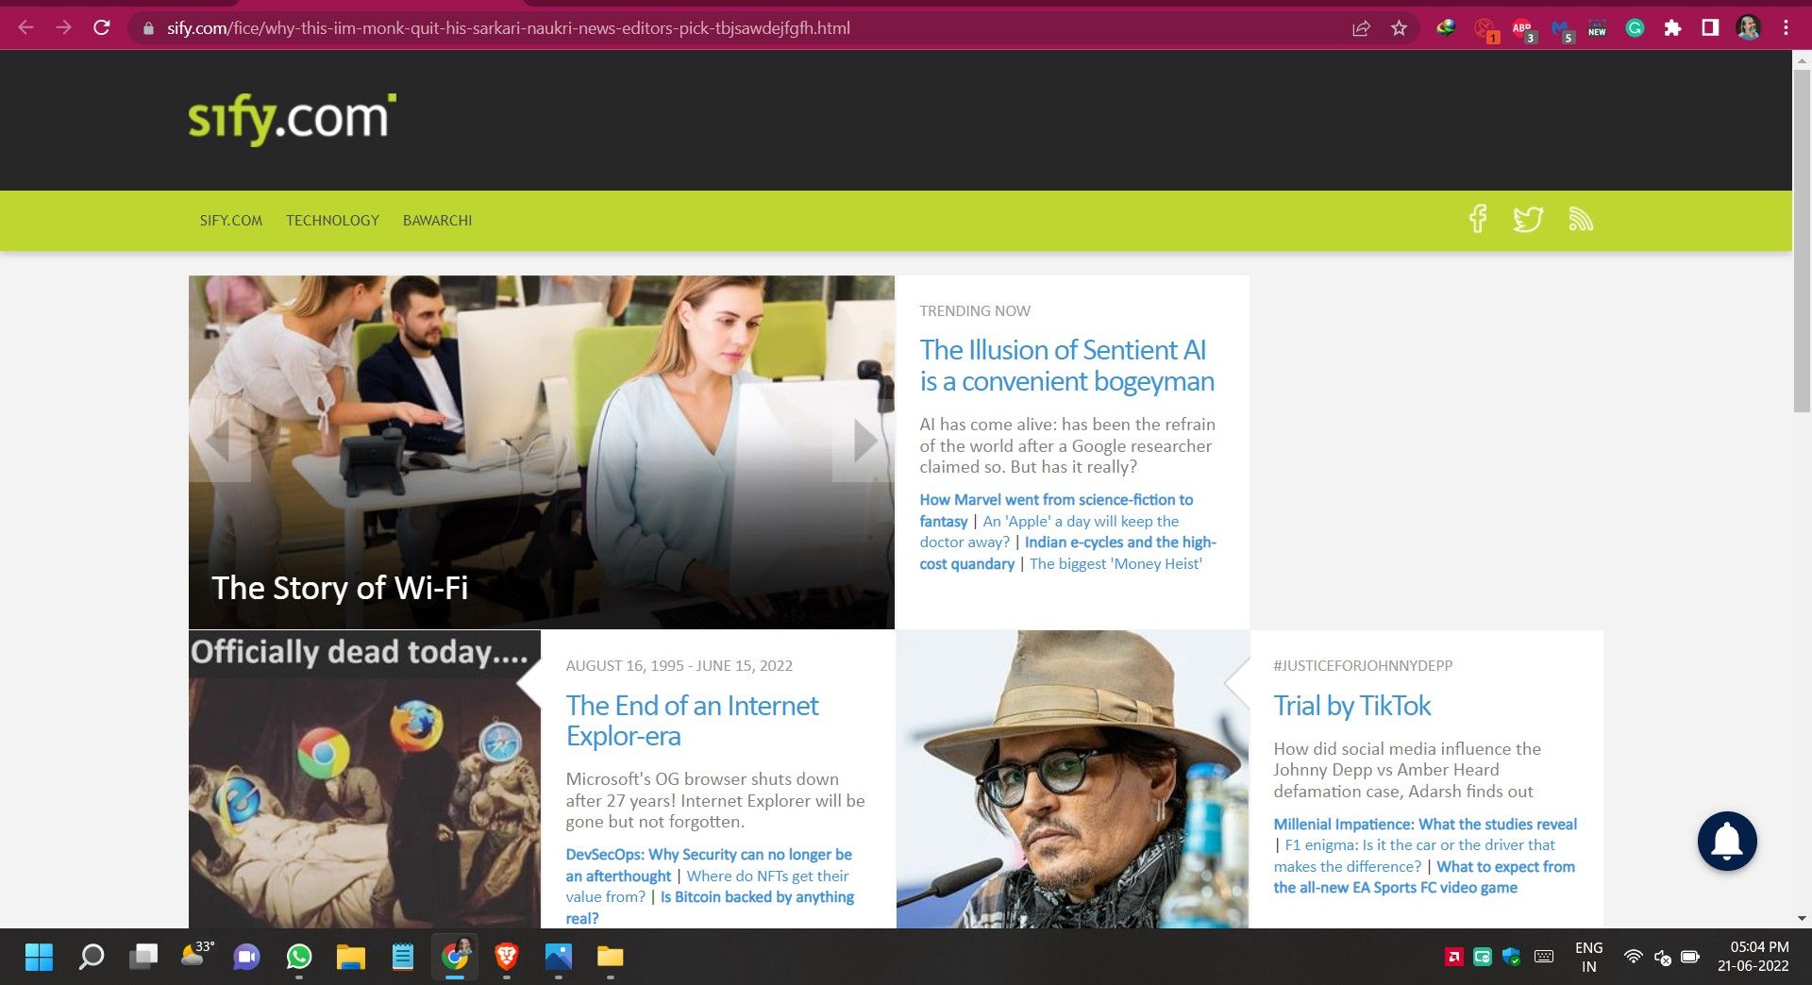Image resolution: width=1812 pixels, height=985 pixels.
Task: Share this page via the share icon
Action: click(1361, 28)
